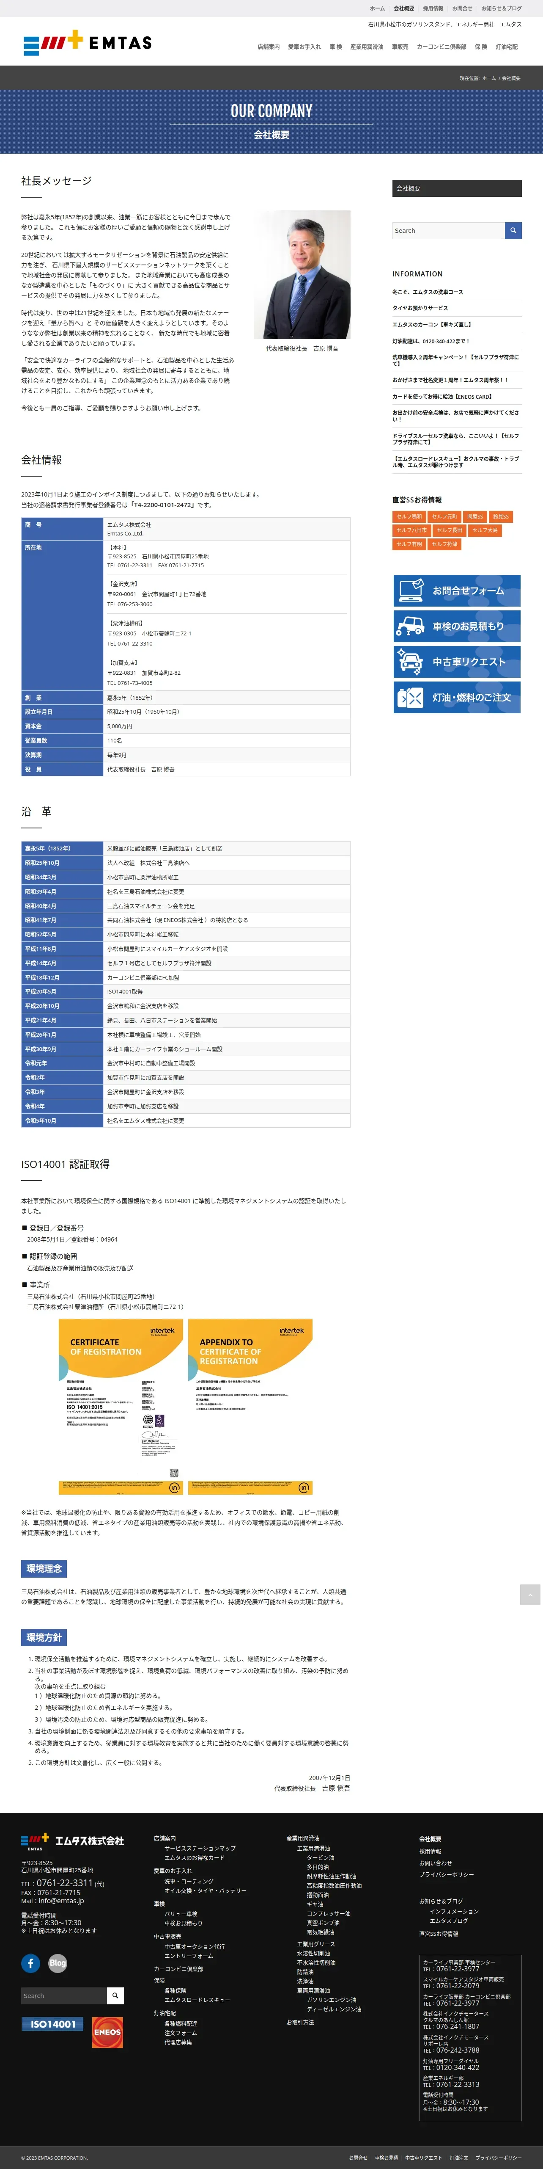Click the Certificate of Registration image
The height and width of the screenshot is (2169, 543).
tap(121, 1406)
